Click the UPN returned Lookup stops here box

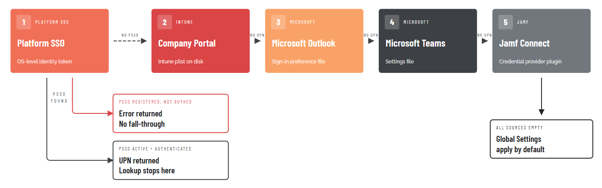coord(171,160)
